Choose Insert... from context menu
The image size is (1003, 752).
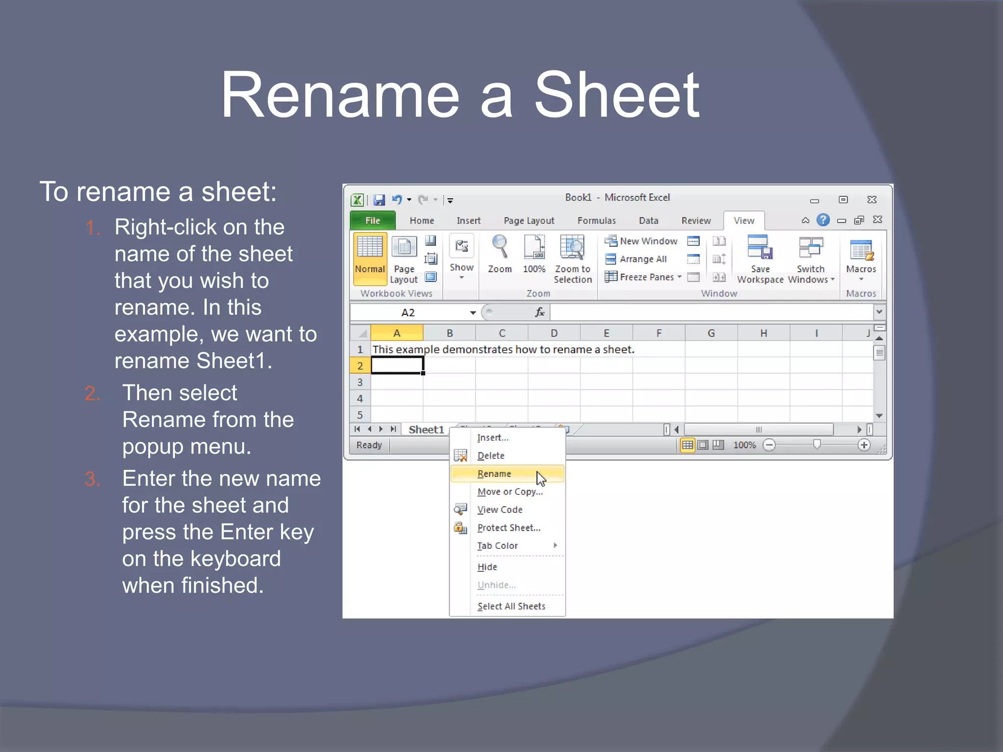tap(507, 438)
